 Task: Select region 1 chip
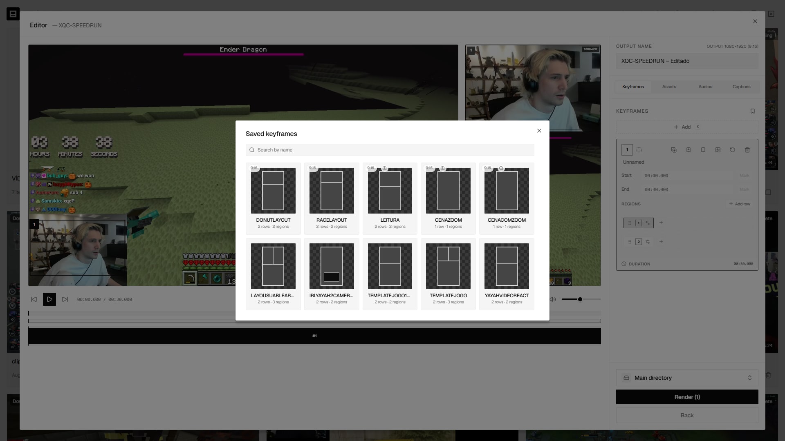pyautogui.click(x=638, y=223)
